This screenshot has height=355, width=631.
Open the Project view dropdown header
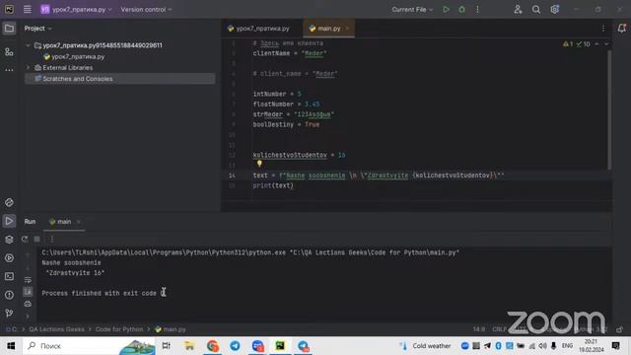coord(37,29)
